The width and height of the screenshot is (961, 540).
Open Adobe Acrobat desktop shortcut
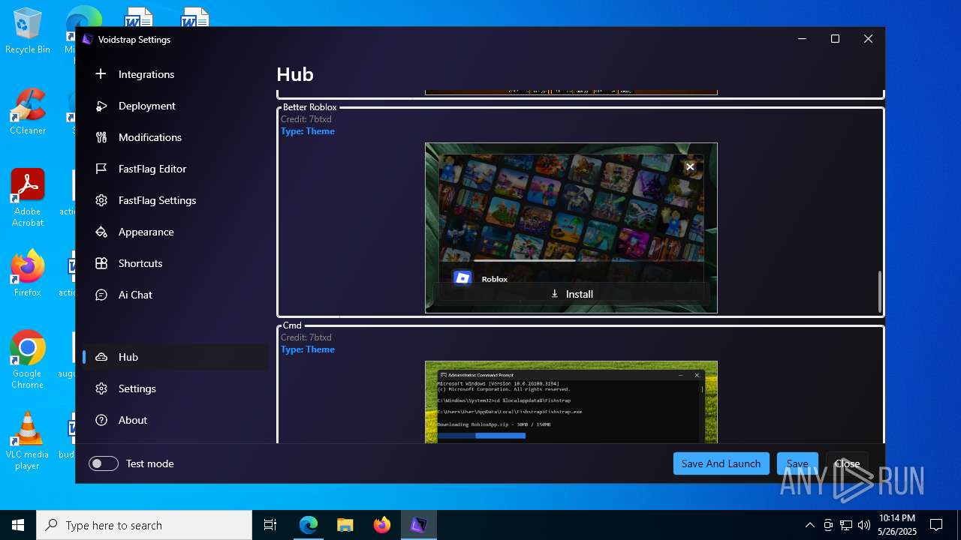pos(28,198)
